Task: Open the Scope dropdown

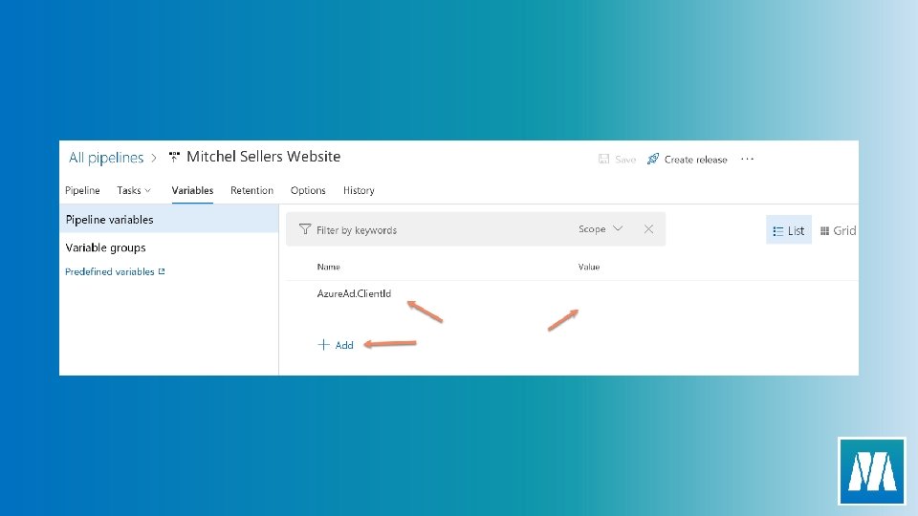Action: pyautogui.click(x=601, y=228)
